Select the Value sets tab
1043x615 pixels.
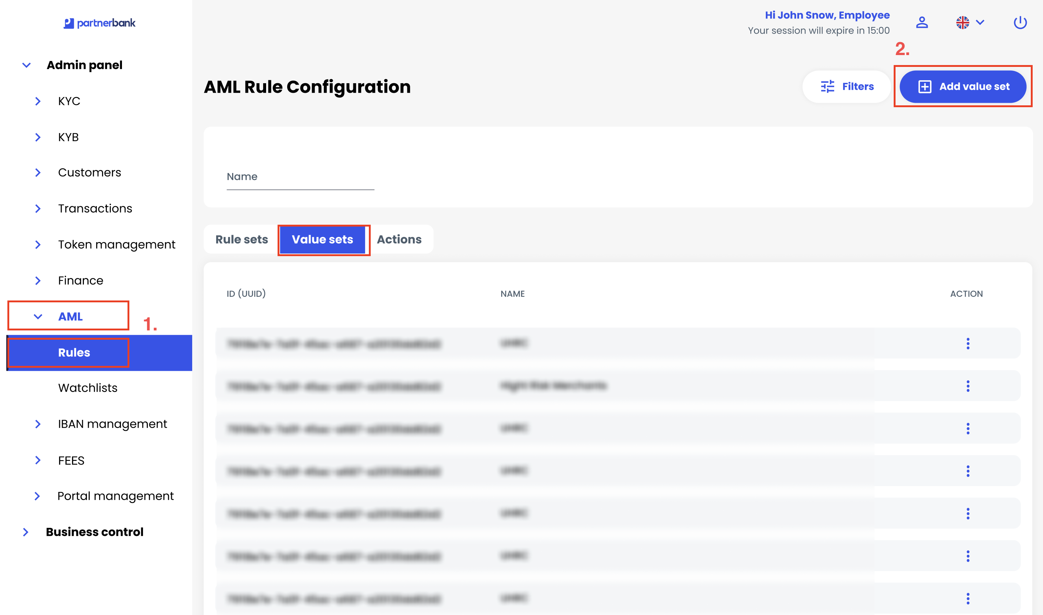tap(322, 239)
